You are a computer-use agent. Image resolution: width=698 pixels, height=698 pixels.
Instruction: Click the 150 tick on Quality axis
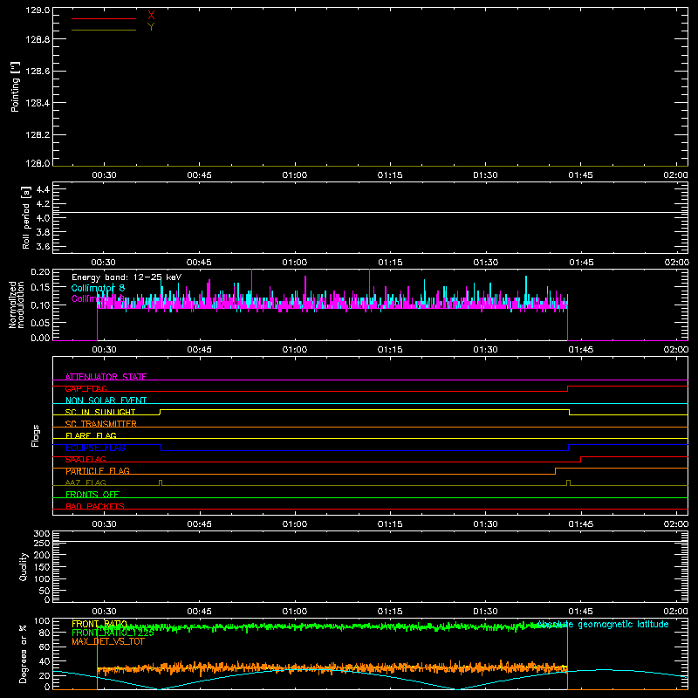(42, 567)
